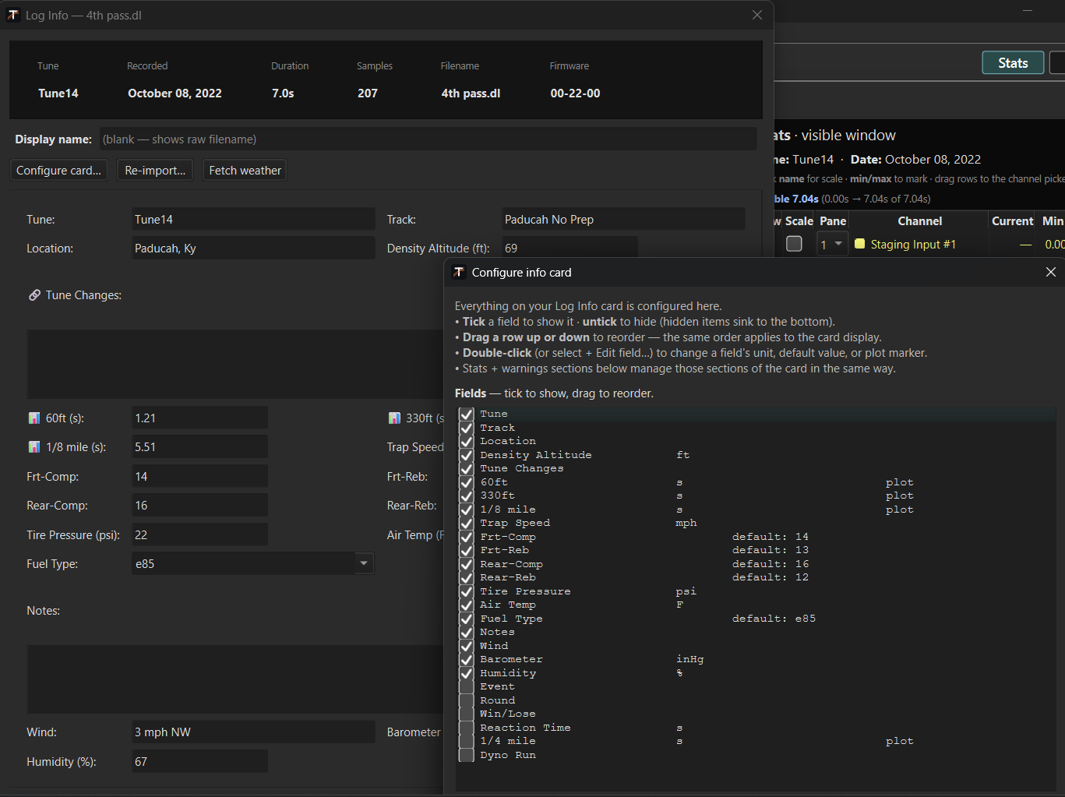The width and height of the screenshot is (1065, 797).
Task: Select the 330ft row in Fields list
Action: pyautogui.click(x=756, y=496)
